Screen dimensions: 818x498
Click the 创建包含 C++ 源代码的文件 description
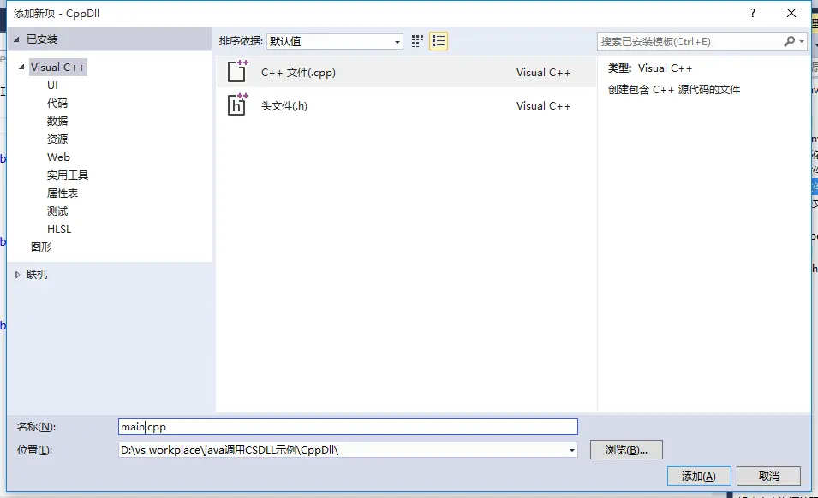coord(674,90)
